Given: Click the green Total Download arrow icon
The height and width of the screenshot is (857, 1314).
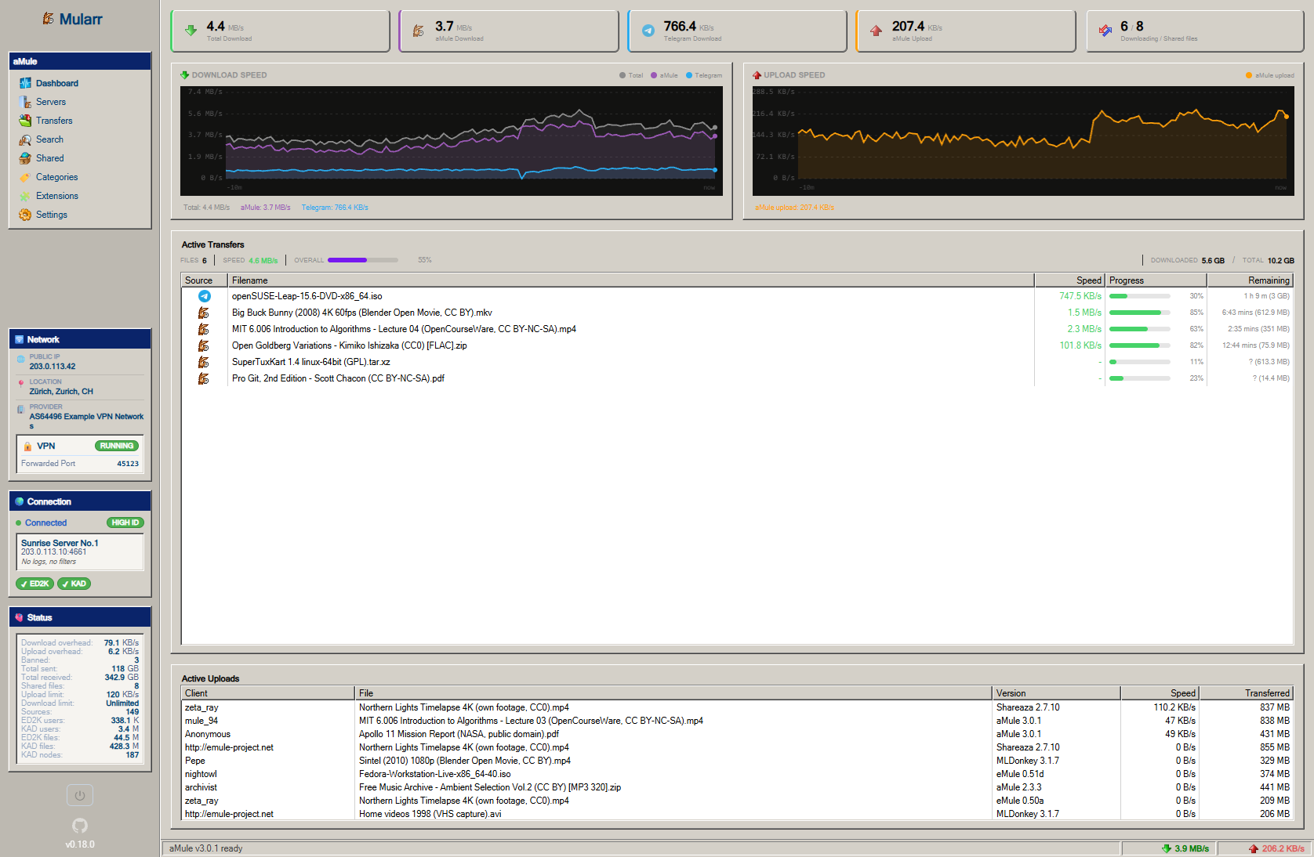Looking at the screenshot, I should [x=191, y=31].
